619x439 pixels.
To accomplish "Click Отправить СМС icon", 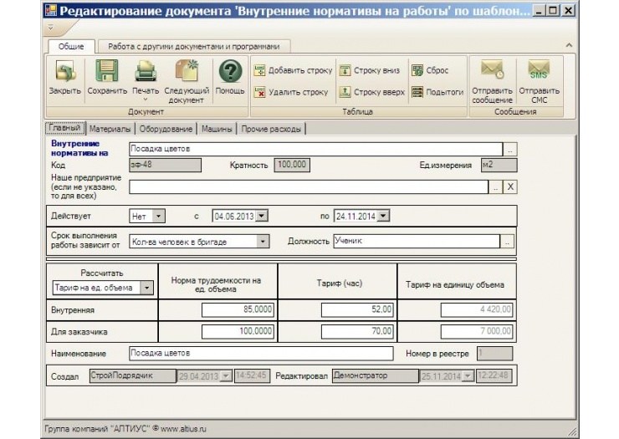I will pyautogui.click(x=539, y=70).
